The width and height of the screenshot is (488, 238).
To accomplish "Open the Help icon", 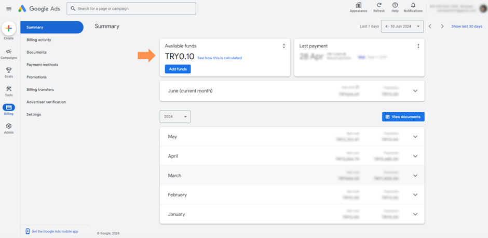I will click(395, 5).
